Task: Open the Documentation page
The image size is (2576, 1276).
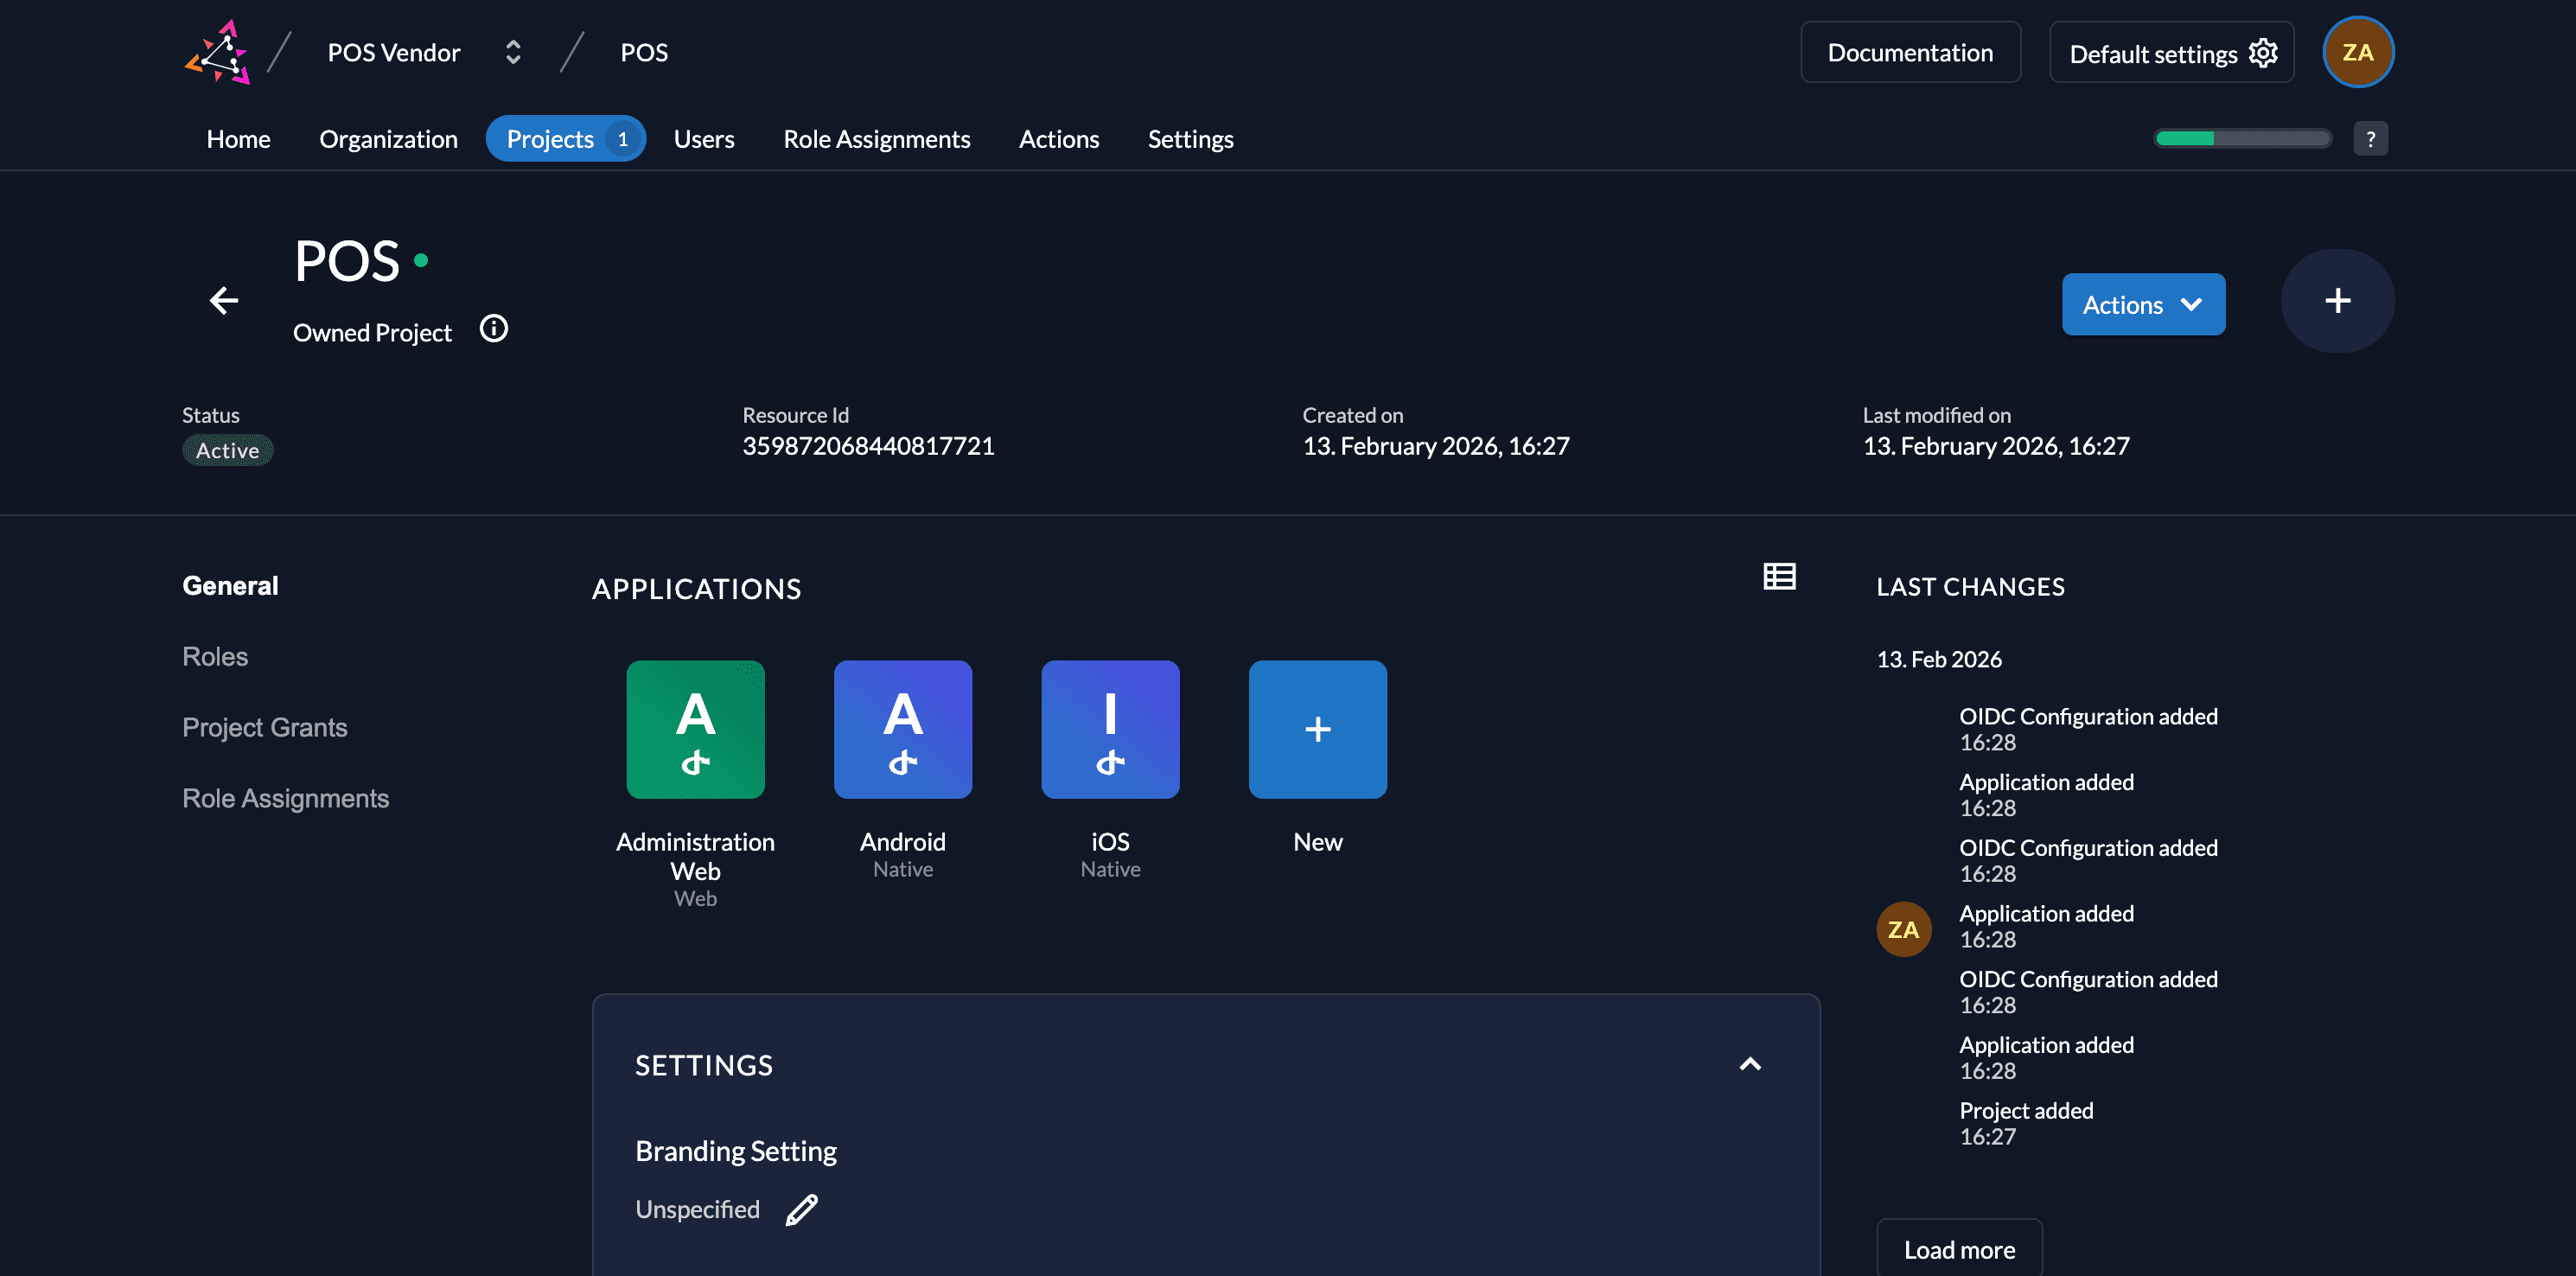Action: pyautogui.click(x=1910, y=52)
